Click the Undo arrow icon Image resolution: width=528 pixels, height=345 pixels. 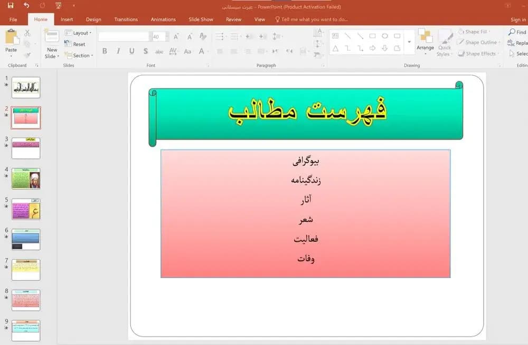[x=26, y=5]
